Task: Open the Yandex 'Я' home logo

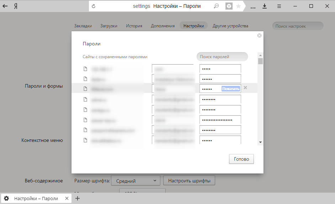Action: [16, 6]
